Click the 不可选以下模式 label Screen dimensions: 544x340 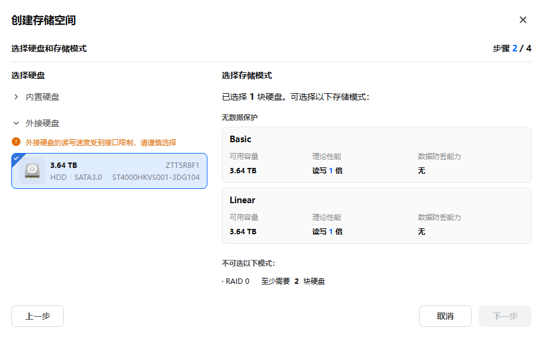249,264
